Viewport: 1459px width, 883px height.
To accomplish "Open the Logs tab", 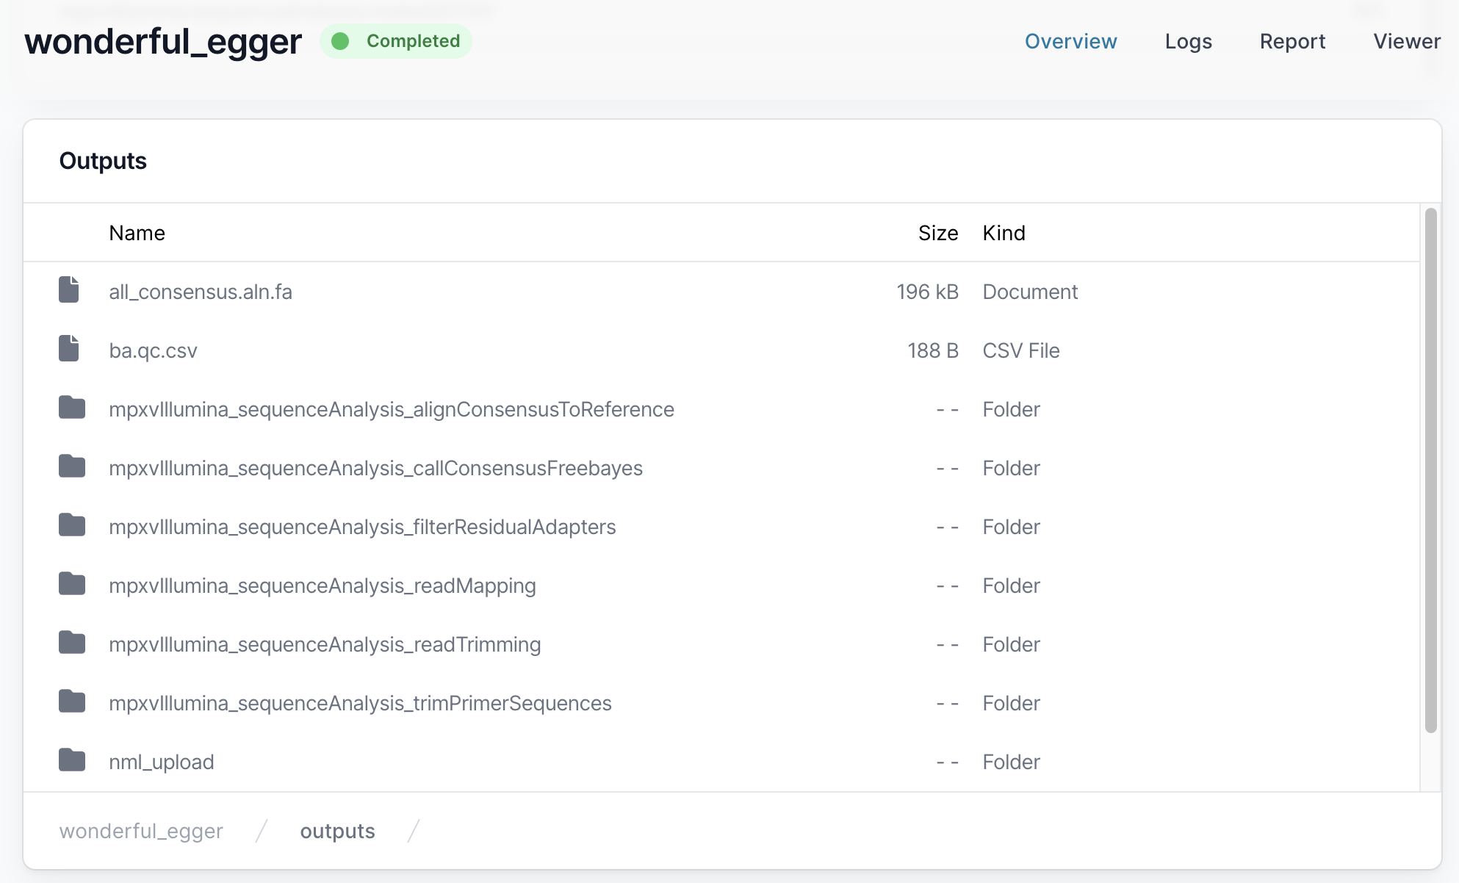I will point(1188,41).
